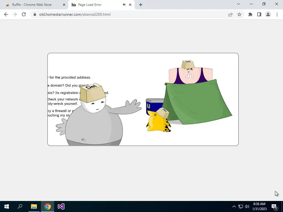Open the clock showing 8:38 AM
Screen dimensions: 283x212
pos(259,206)
